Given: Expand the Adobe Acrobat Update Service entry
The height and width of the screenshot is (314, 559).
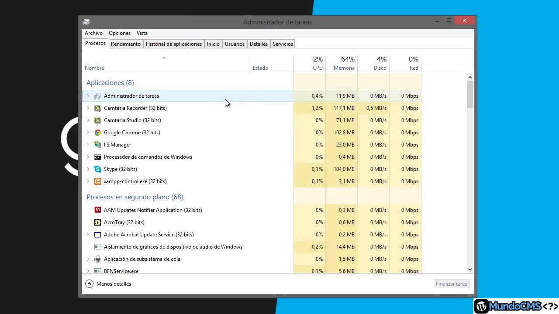Looking at the screenshot, I should 88,235.
